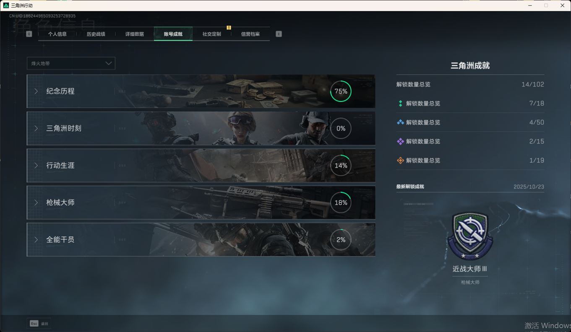The image size is (571, 332).
Task: Click the 近战大师 III achievement title
Action: tap(470, 269)
